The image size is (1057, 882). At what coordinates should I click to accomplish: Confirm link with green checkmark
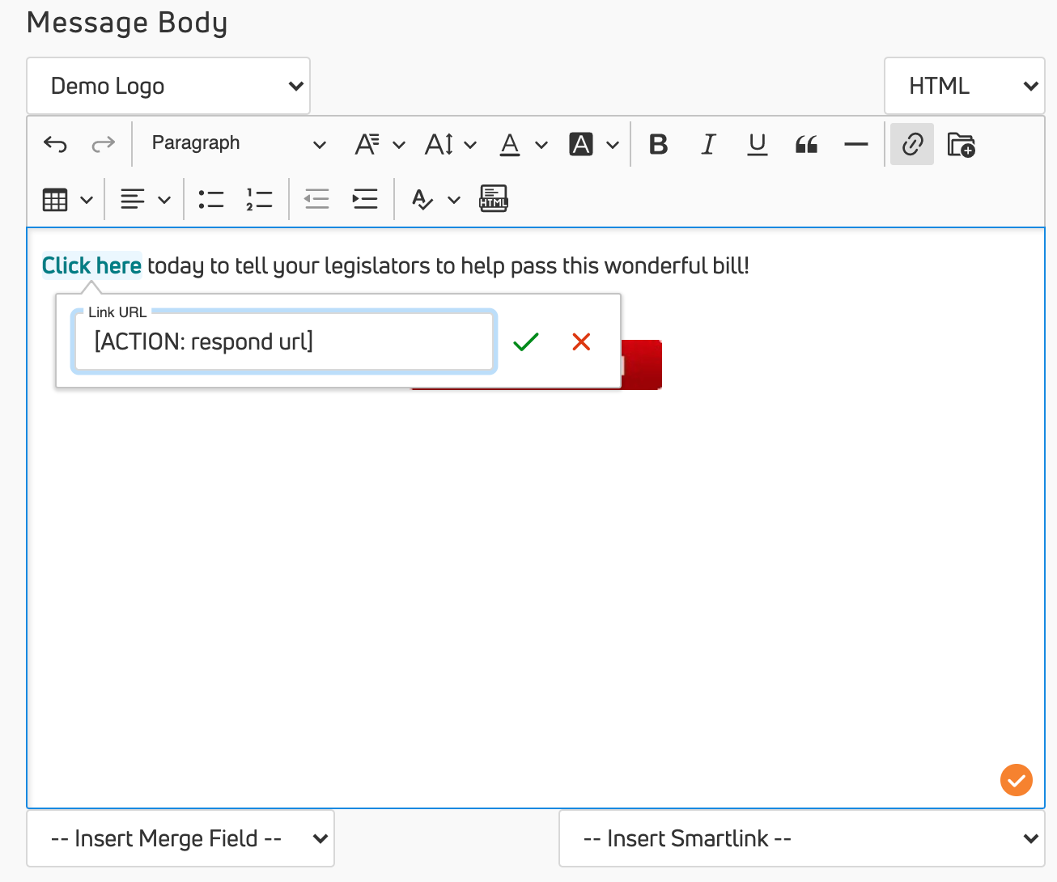point(526,341)
